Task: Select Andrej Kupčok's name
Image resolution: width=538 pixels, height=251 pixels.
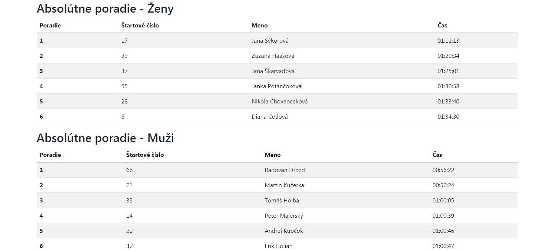Action: click(284, 231)
